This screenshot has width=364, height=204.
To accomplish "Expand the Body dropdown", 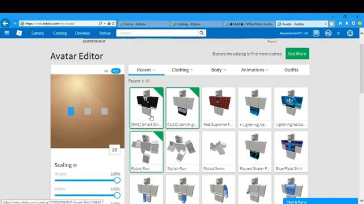I will coord(218,70).
